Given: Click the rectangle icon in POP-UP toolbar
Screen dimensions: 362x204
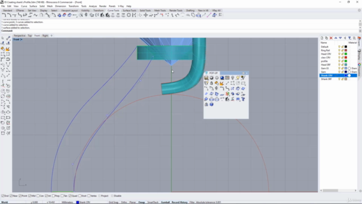Looking at the screenshot, I should (x=243, y=83).
